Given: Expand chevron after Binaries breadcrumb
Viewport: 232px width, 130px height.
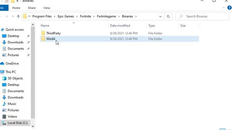Looking at the screenshot, I should click(x=136, y=16).
